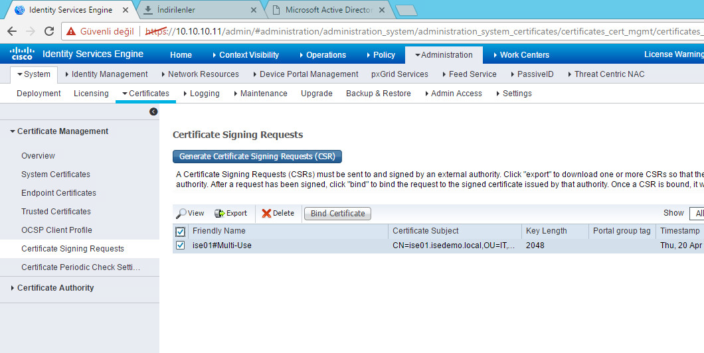
Task: Click Generate Certificate Signing Requests (CSR)
Action: tap(257, 157)
